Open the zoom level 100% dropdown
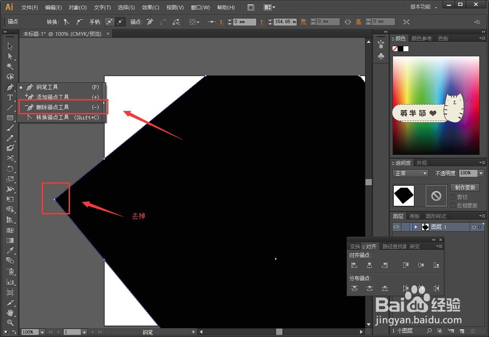489x337 pixels. pyautogui.click(x=42, y=332)
